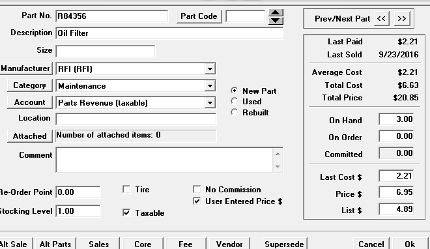Viewport: 430px width, 249px height.
Task: Go to next part with >> button
Action: point(402,19)
